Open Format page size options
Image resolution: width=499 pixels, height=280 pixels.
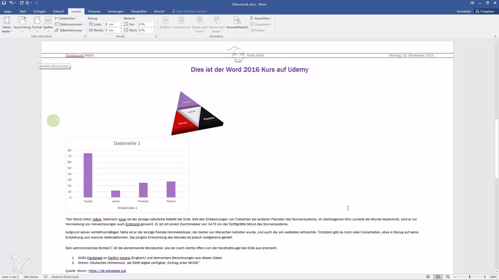pyautogui.click(x=37, y=25)
